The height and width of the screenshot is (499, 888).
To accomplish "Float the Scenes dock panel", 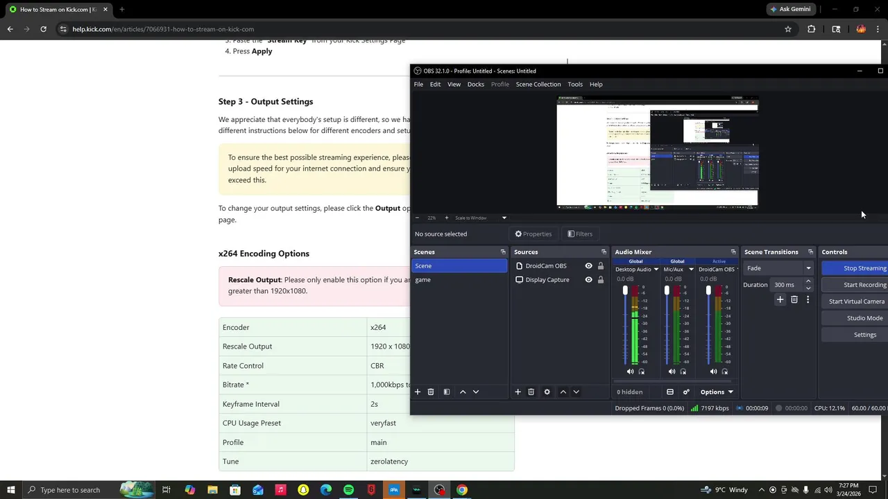I will tap(503, 252).
